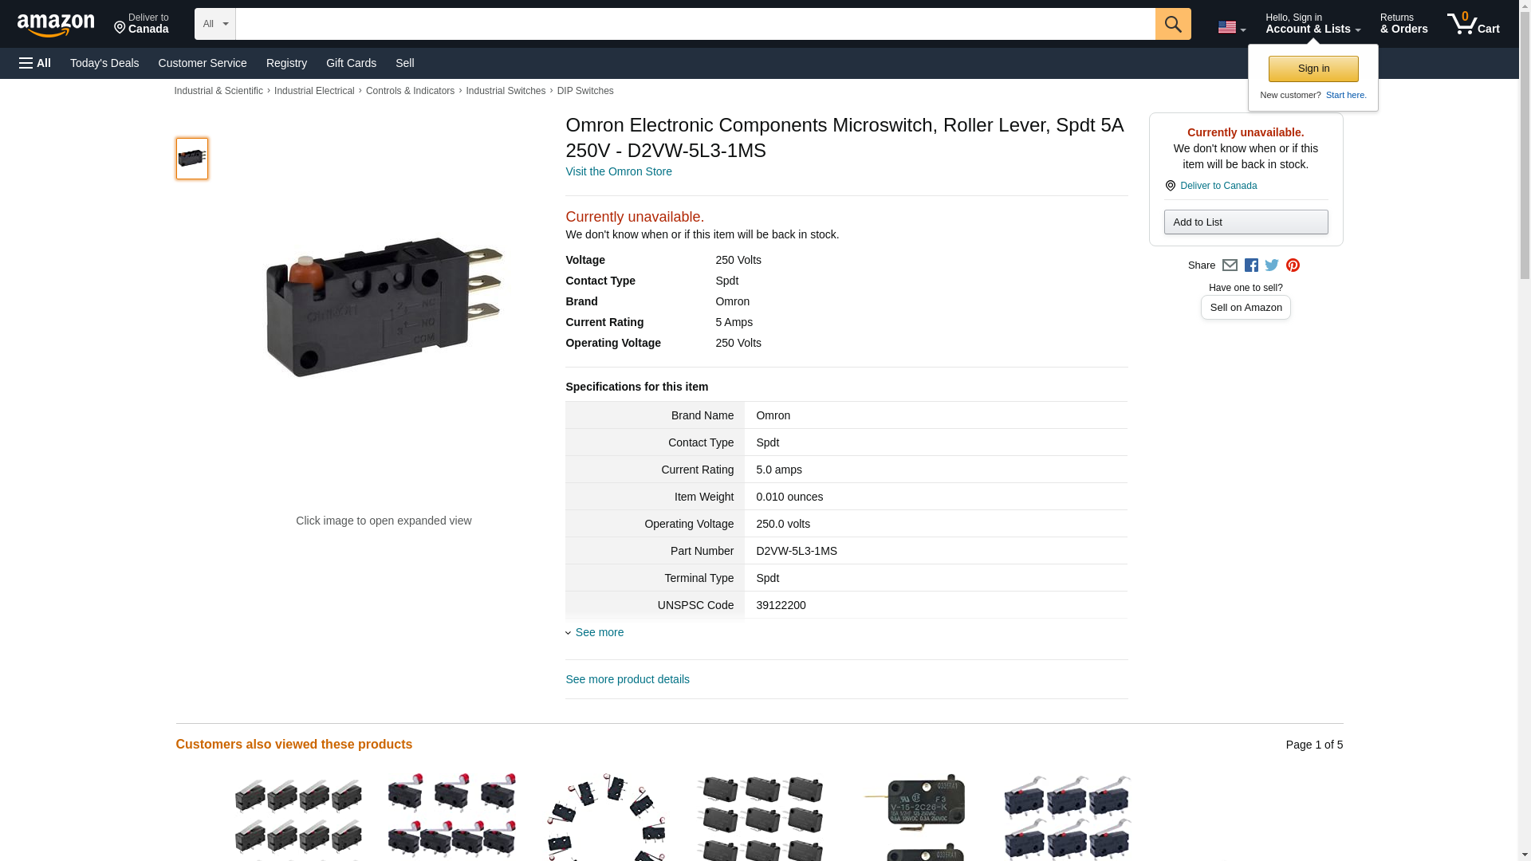Open Industrial Switches breadcrumb link
The width and height of the screenshot is (1531, 861).
pyautogui.click(x=505, y=91)
